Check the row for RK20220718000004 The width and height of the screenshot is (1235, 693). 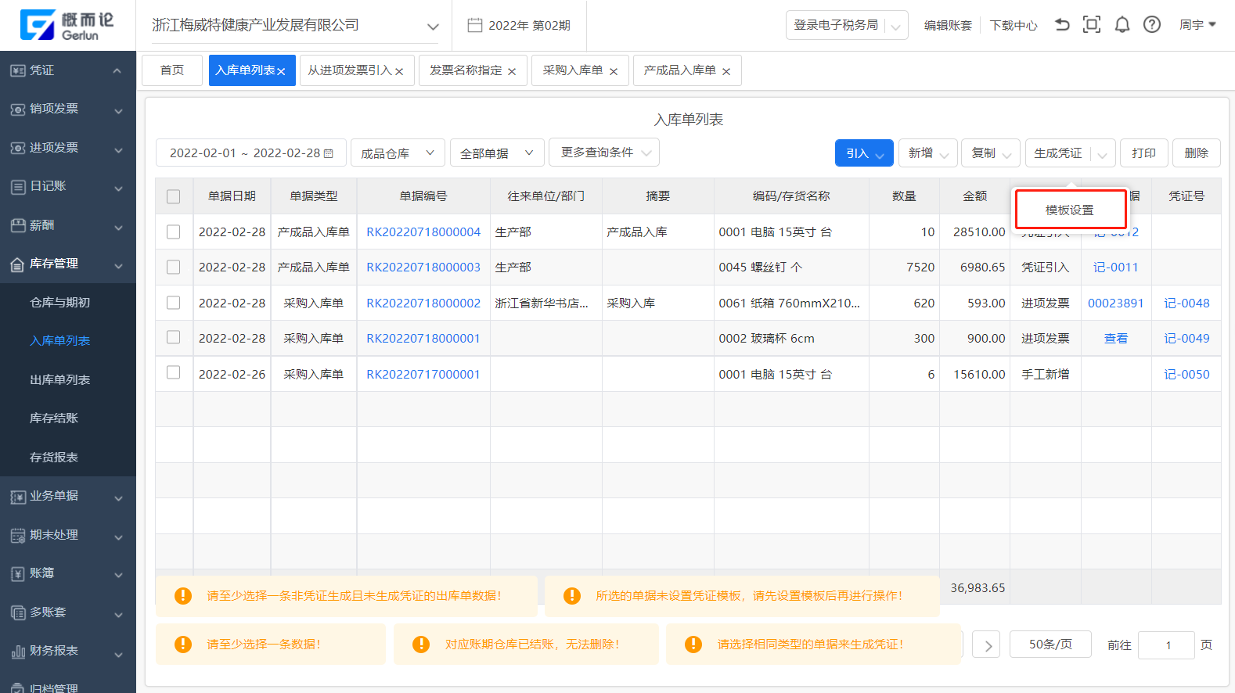tap(174, 232)
